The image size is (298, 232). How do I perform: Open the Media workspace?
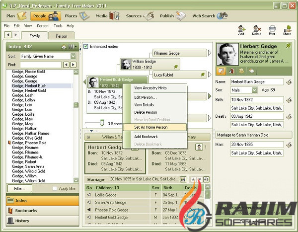(x=107, y=16)
